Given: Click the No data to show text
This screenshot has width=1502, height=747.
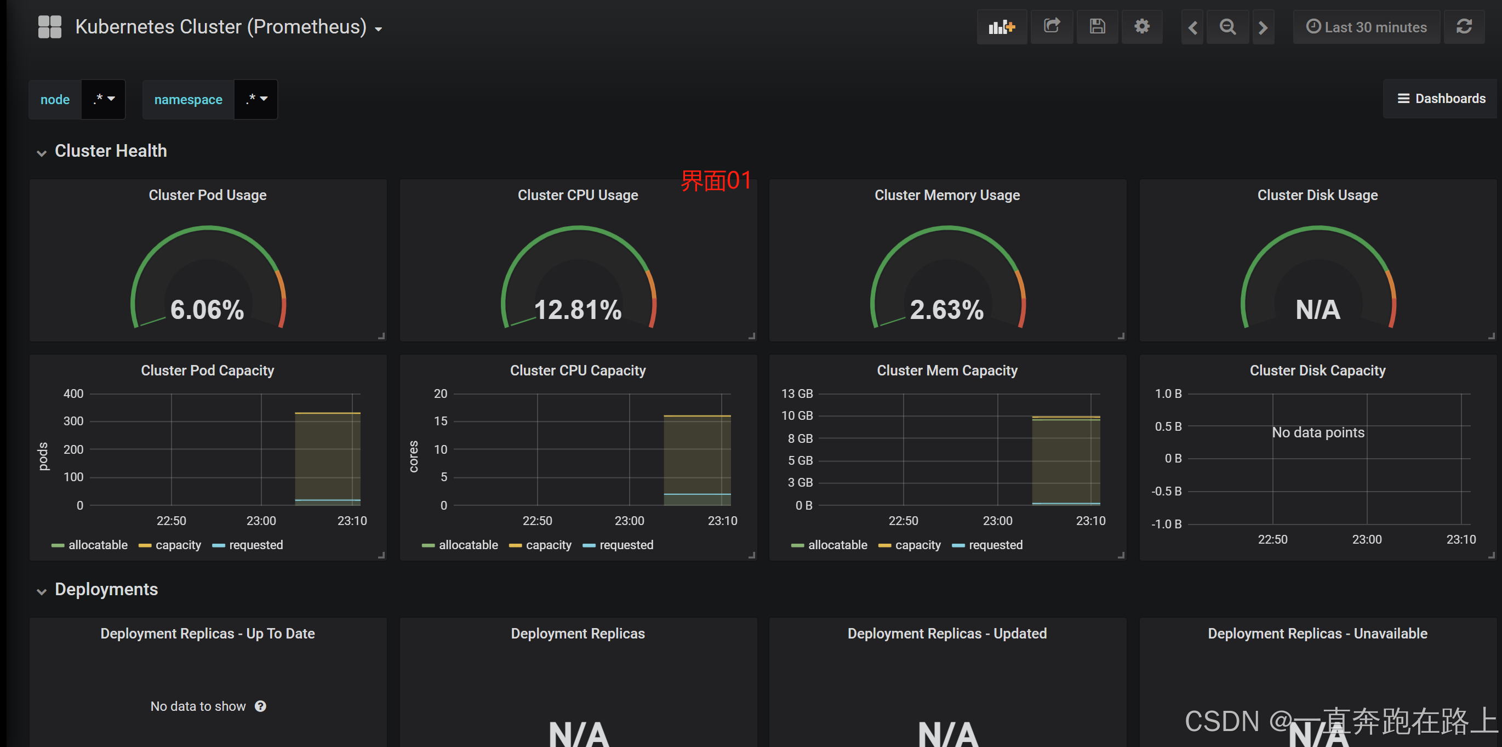Looking at the screenshot, I should pos(198,707).
